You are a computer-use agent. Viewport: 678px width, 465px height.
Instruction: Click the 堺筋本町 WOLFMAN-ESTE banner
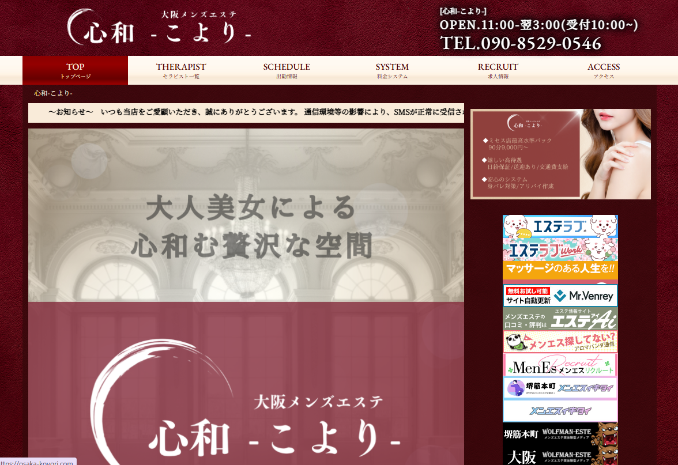(x=560, y=434)
